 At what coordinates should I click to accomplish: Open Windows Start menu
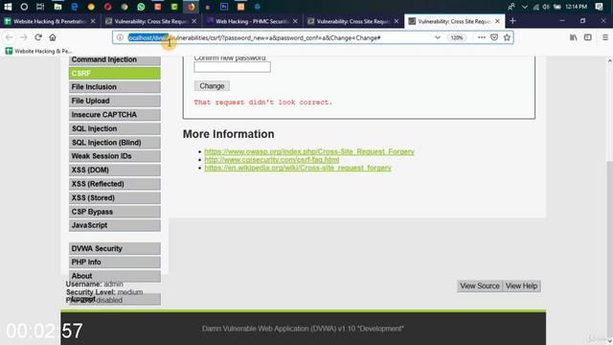pos(8,7)
